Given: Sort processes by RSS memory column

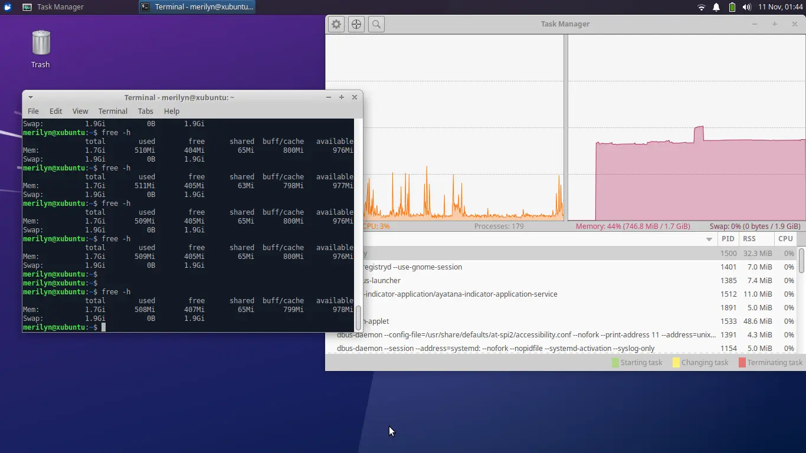Looking at the screenshot, I should 749,239.
